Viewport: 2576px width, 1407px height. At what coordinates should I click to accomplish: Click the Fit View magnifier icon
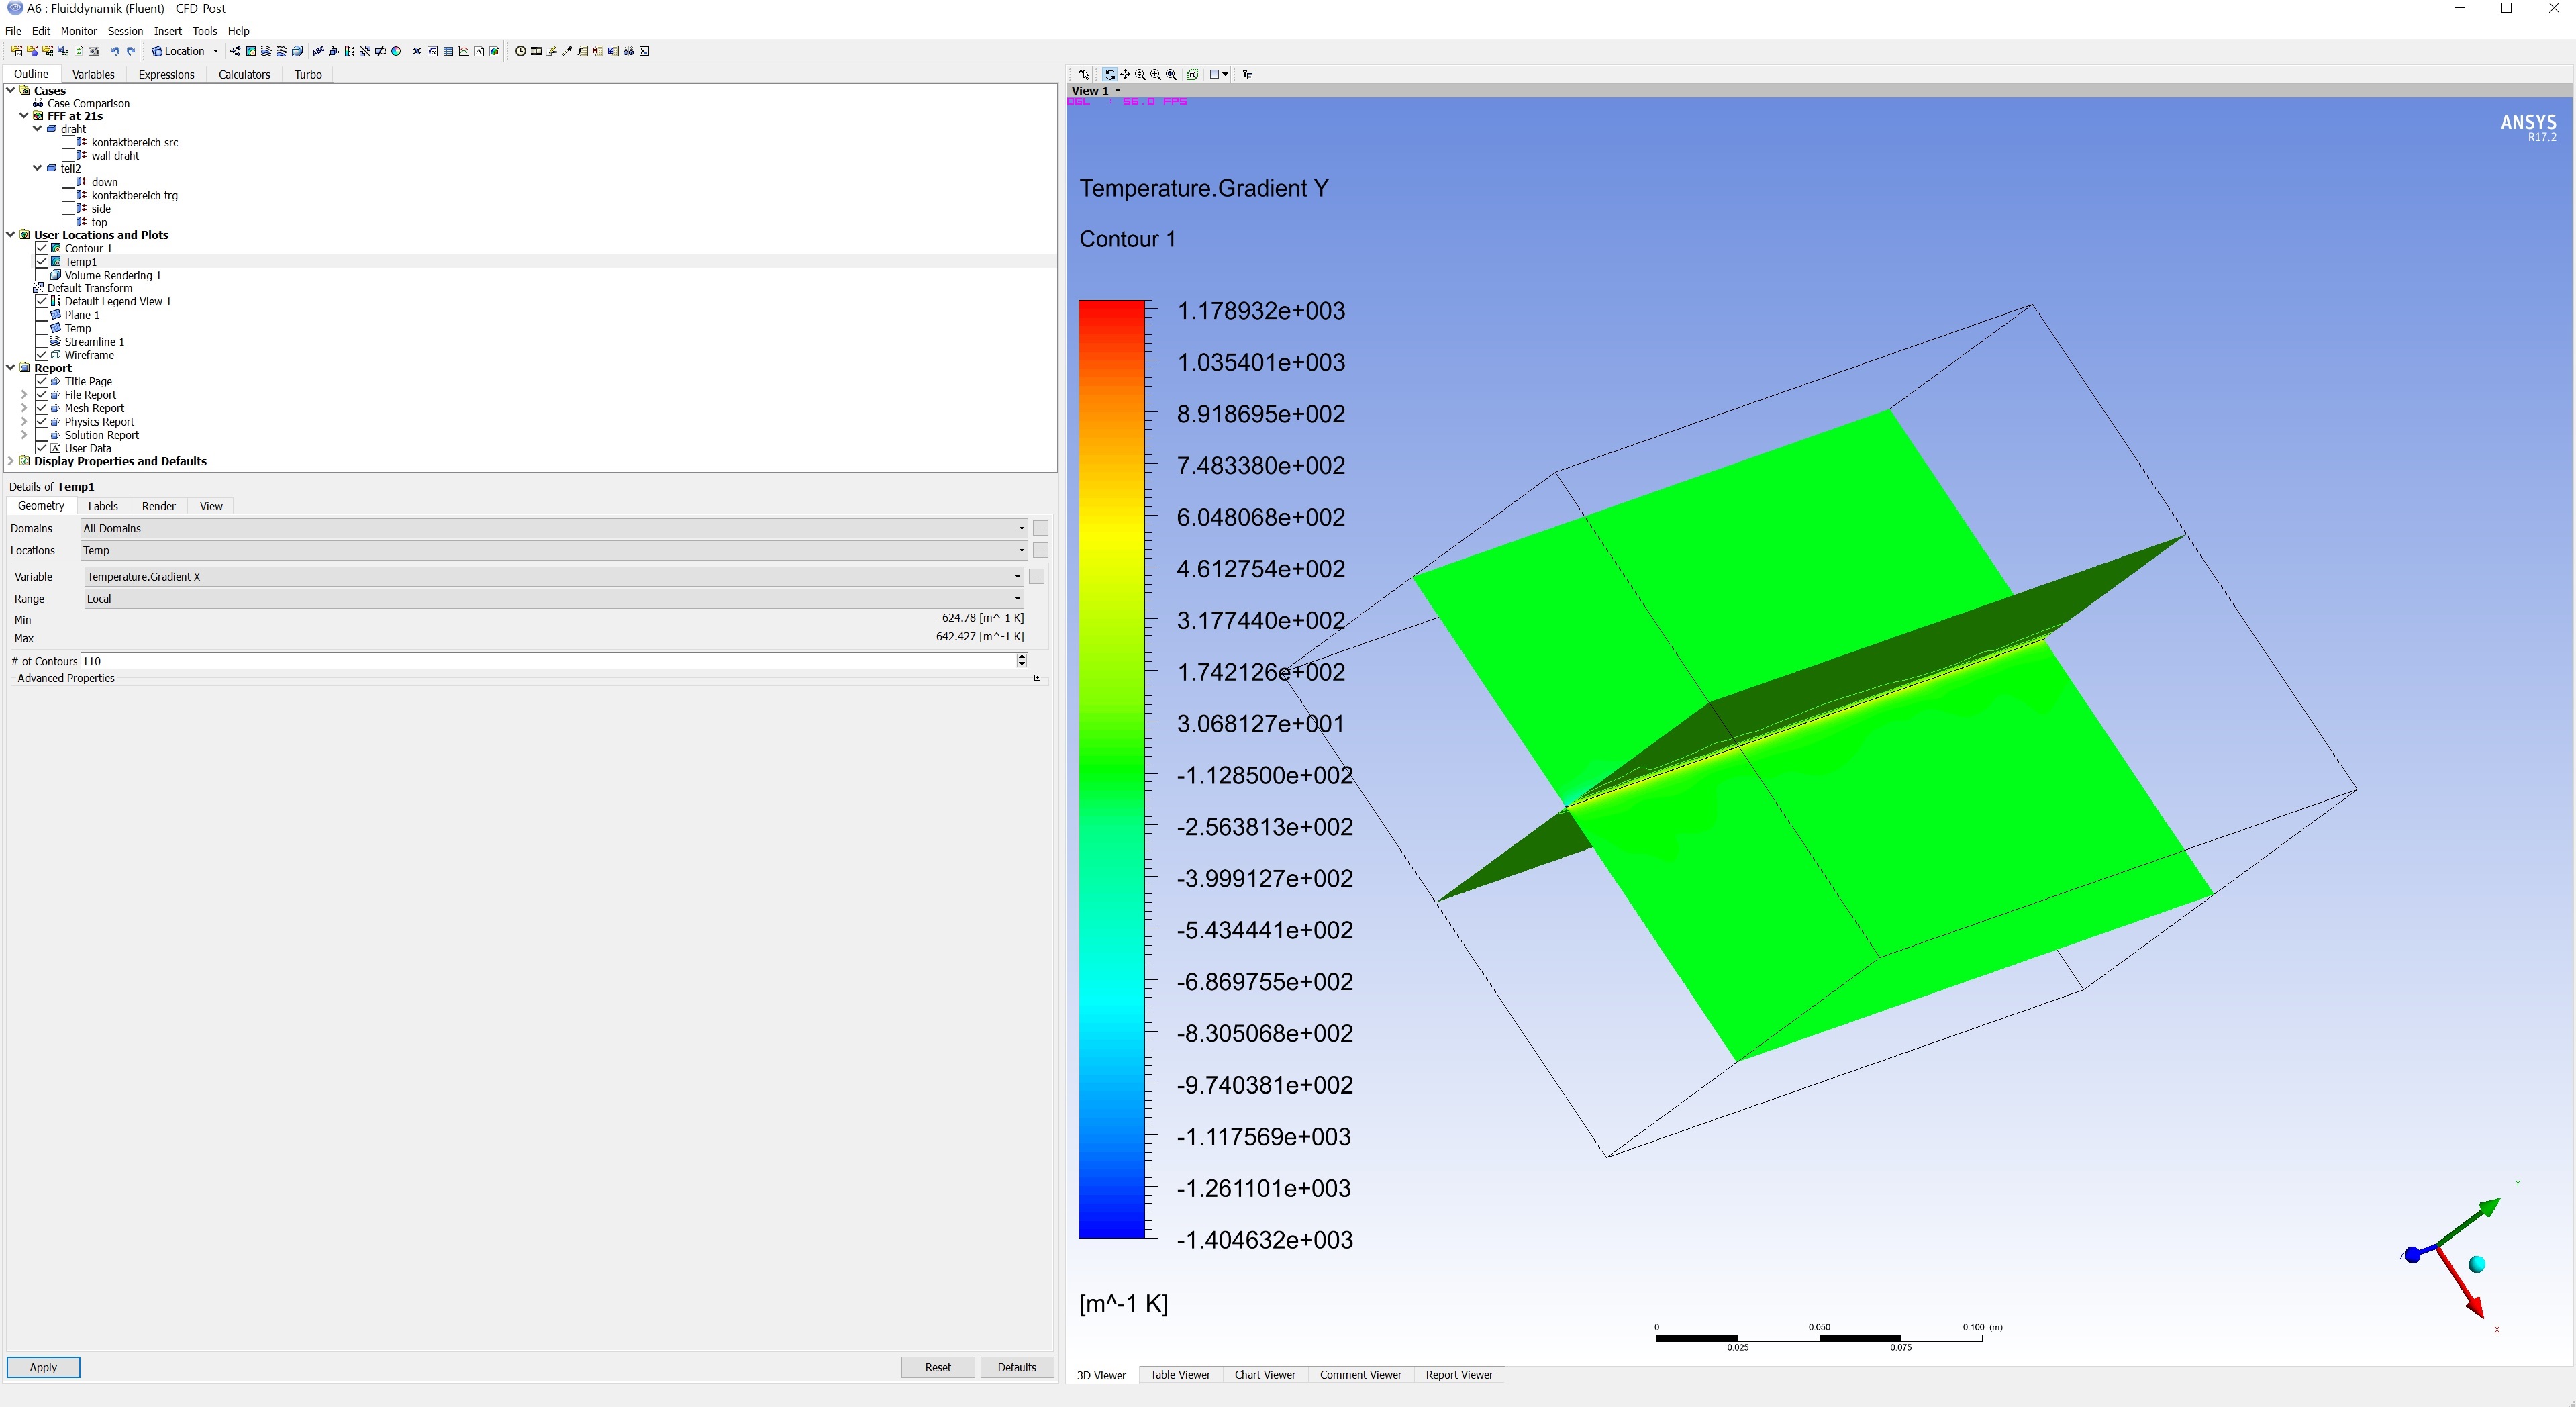pyautogui.click(x=1171, y=74)
